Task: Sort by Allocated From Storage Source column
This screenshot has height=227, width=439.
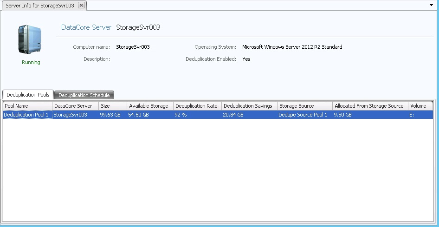Action: pos(369,106)
